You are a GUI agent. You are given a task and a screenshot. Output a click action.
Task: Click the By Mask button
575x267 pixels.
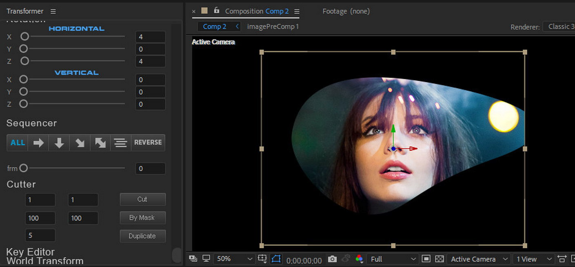tap(142, 218)
